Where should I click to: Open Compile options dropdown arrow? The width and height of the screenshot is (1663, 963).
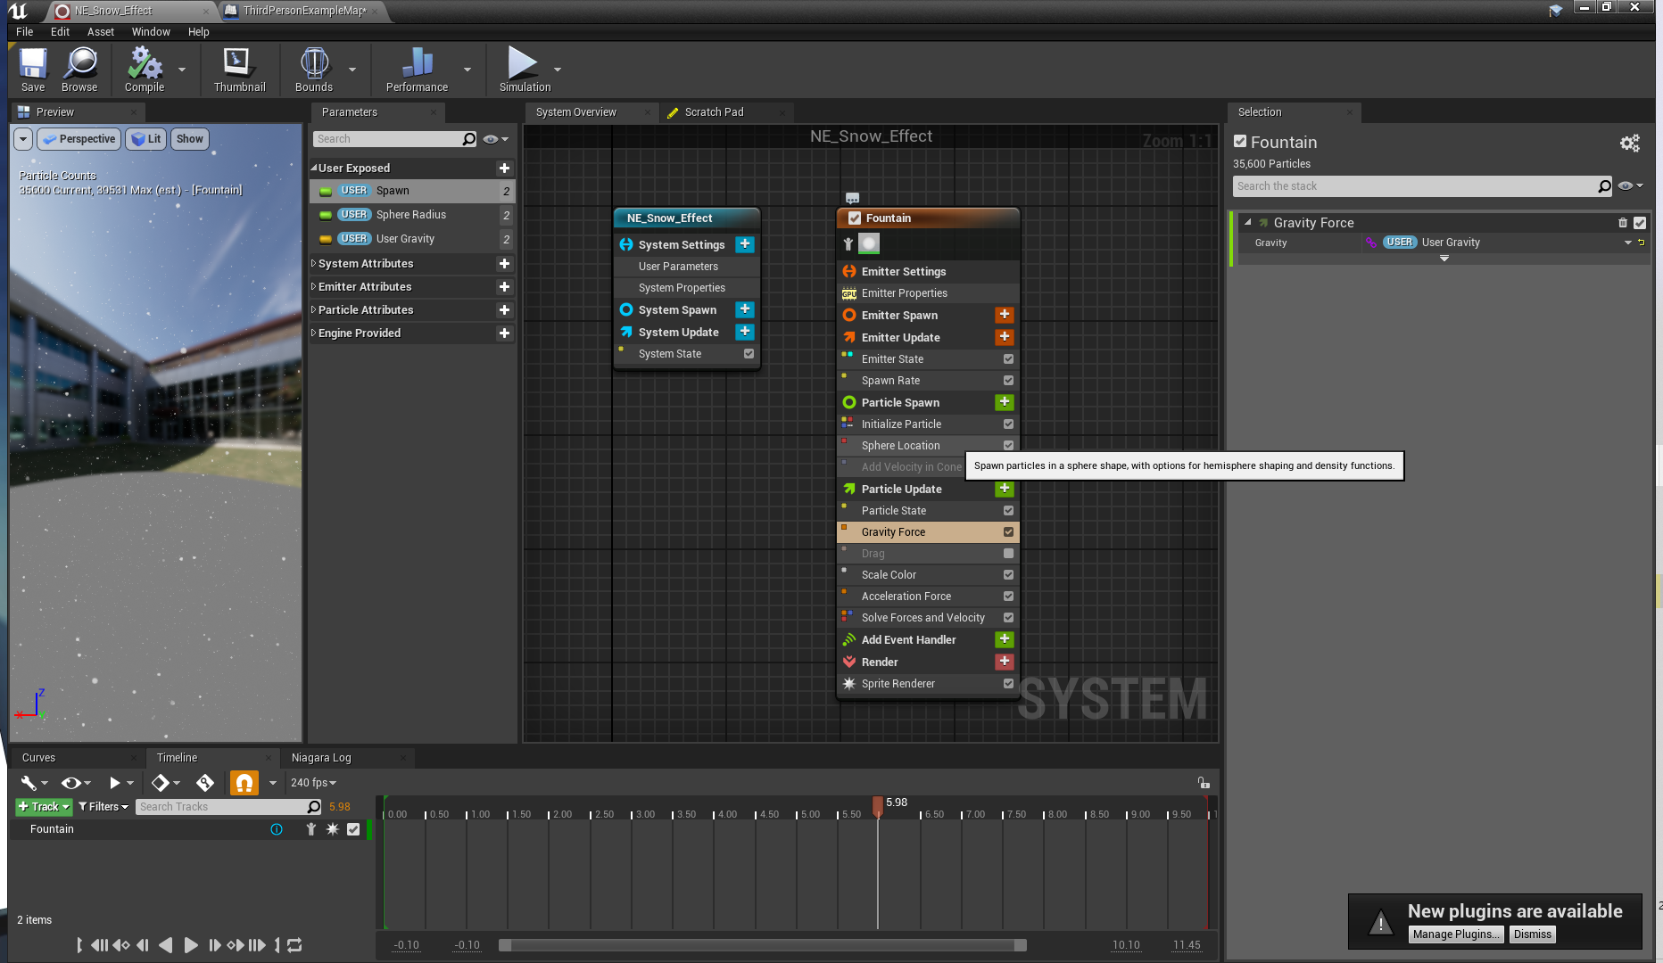point(182,70)
